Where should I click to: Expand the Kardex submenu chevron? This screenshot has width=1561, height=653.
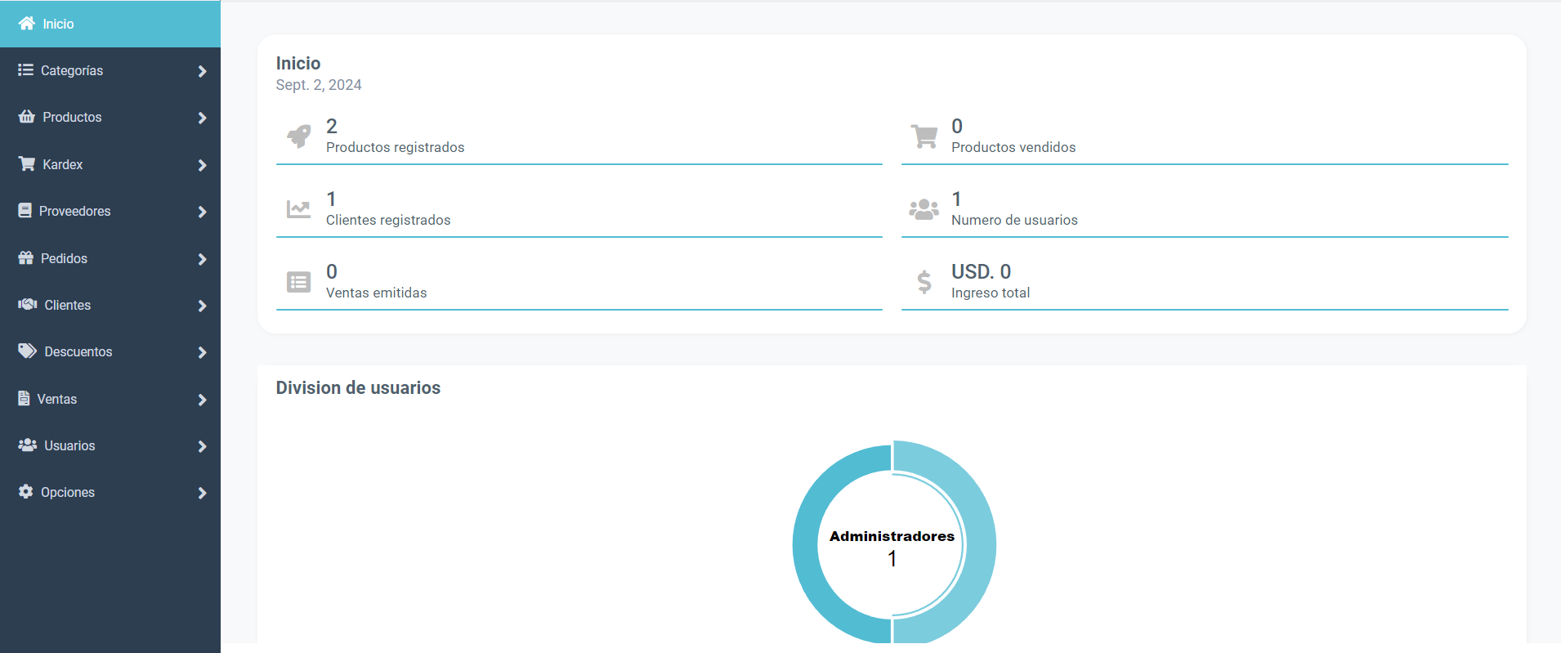[x=202, y=165]
